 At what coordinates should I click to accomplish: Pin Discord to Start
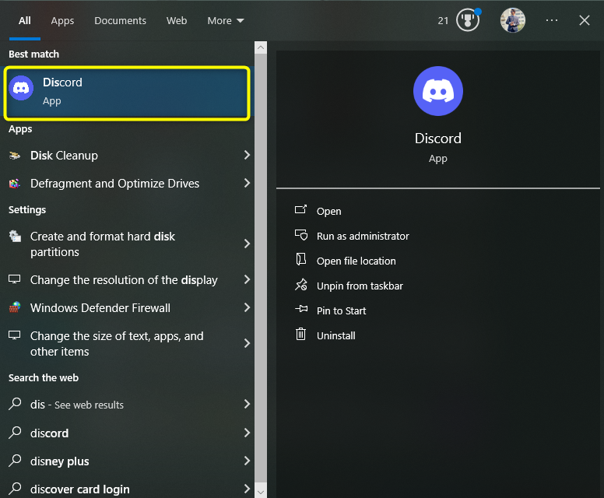click(341, 310)
